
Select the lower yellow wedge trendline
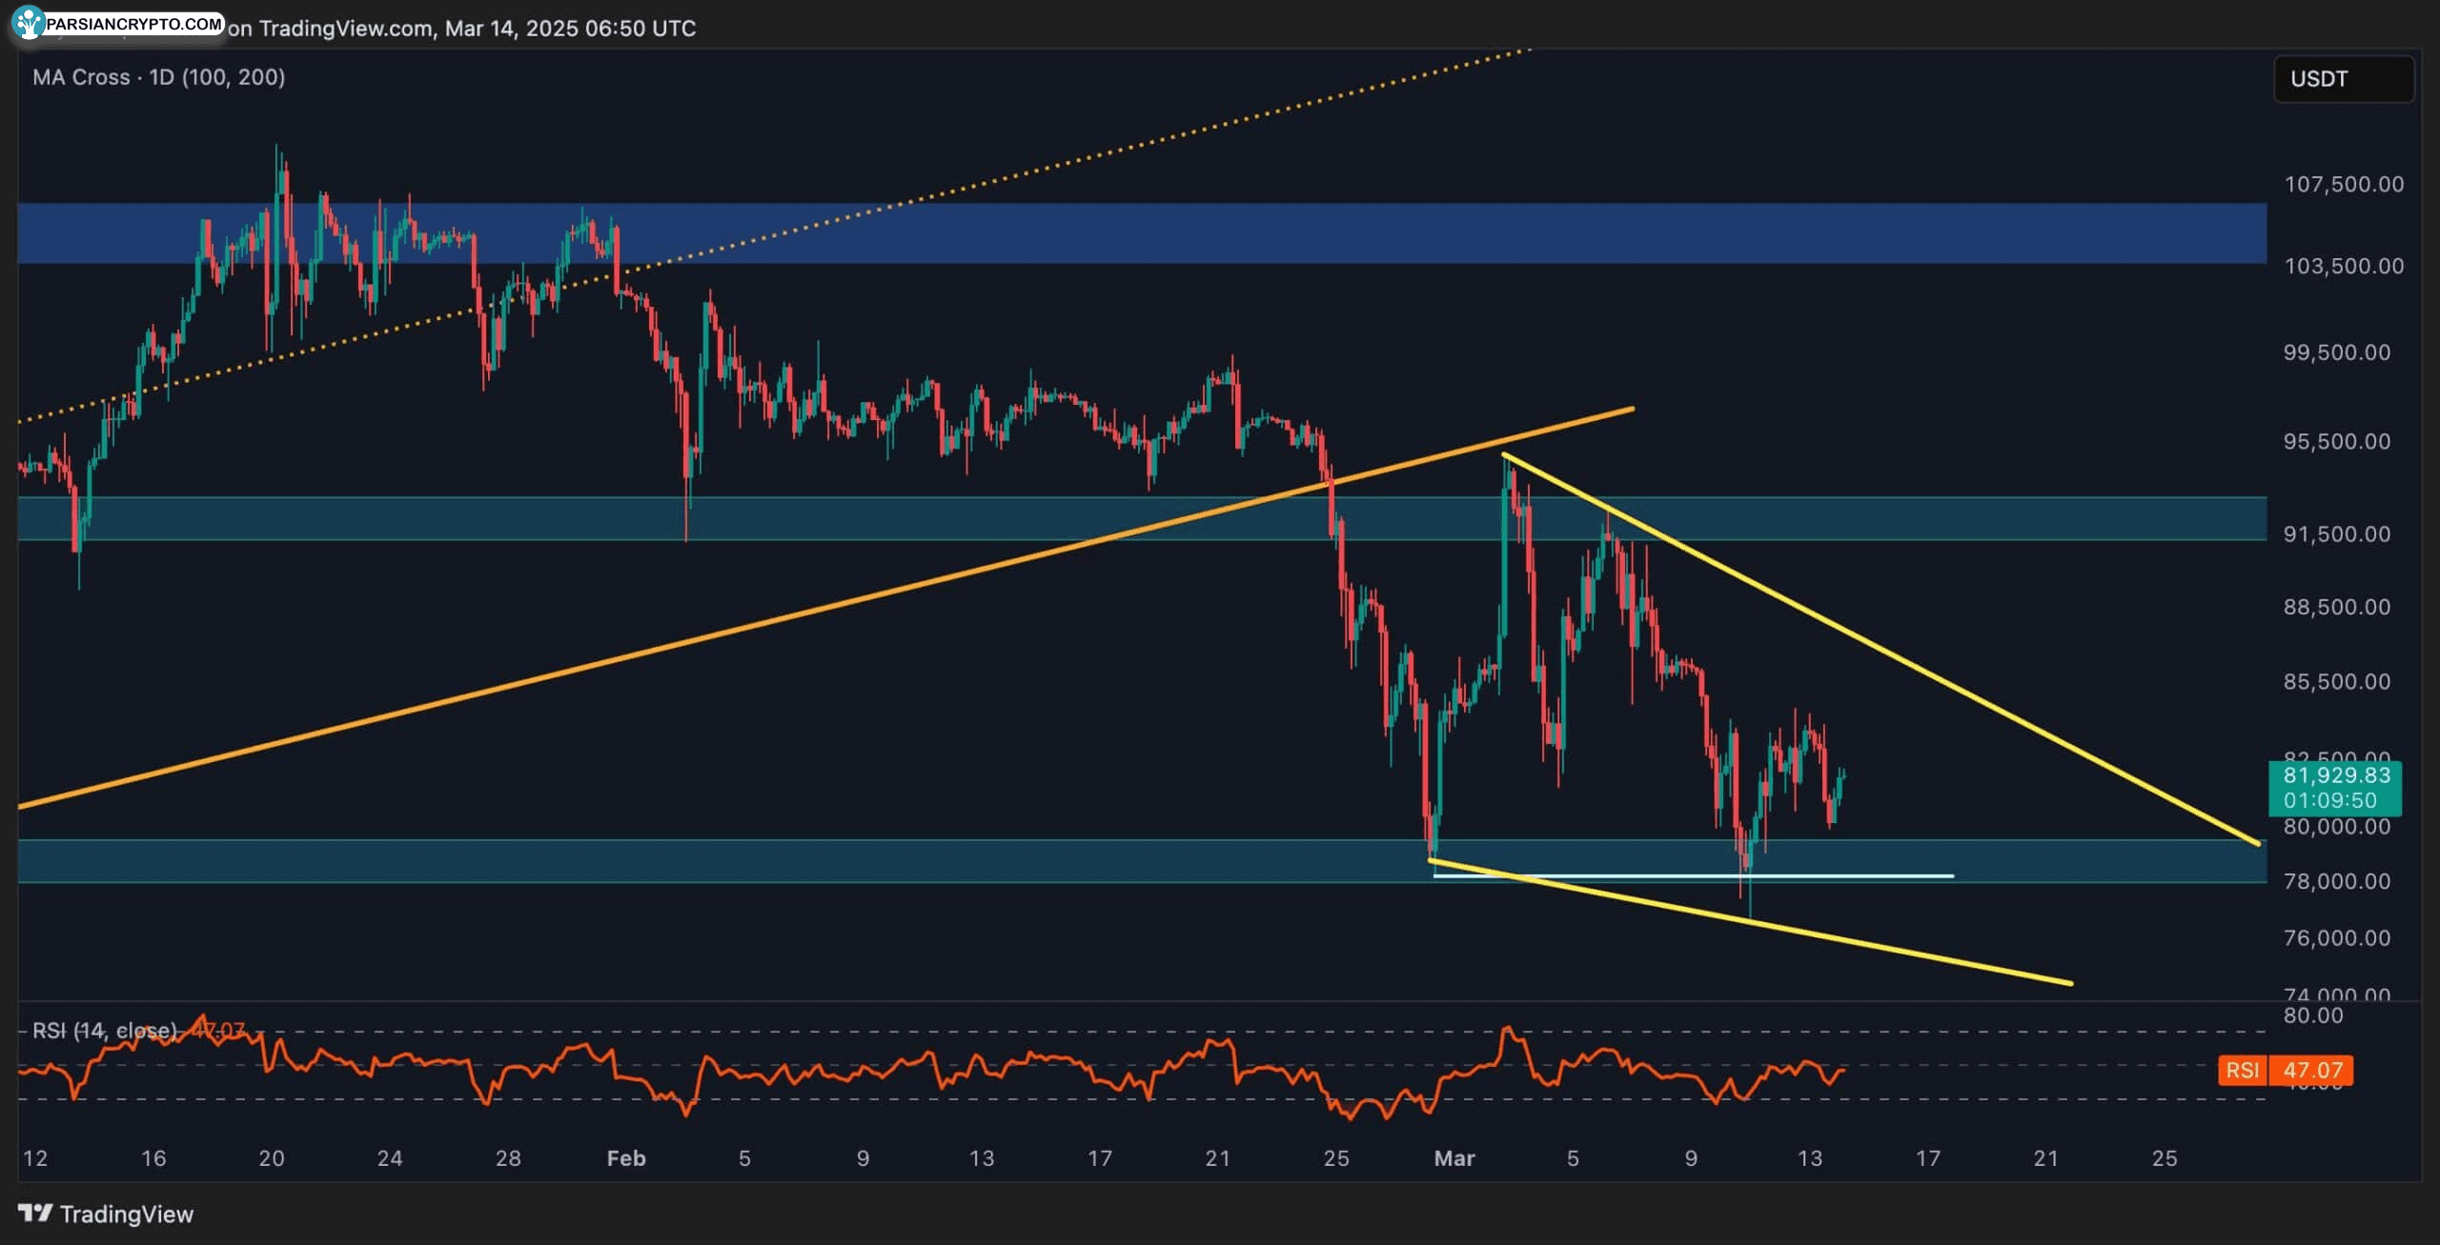coord(1752,922)
